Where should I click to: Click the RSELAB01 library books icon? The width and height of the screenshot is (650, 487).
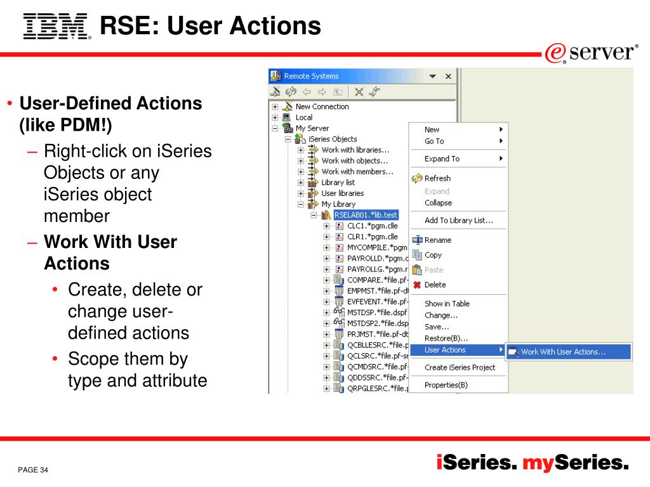tap(326, 215)
